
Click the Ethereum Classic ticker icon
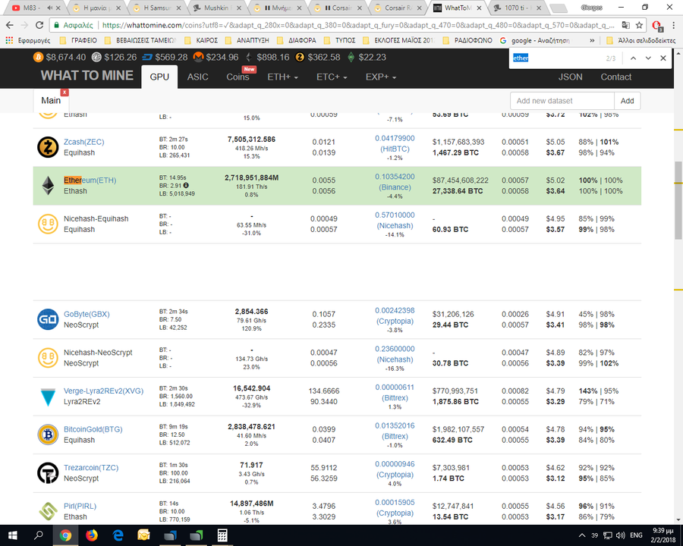click(351, 57)
